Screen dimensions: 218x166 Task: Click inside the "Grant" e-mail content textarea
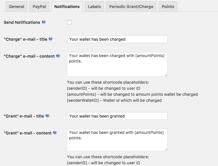tap(117, 140)
